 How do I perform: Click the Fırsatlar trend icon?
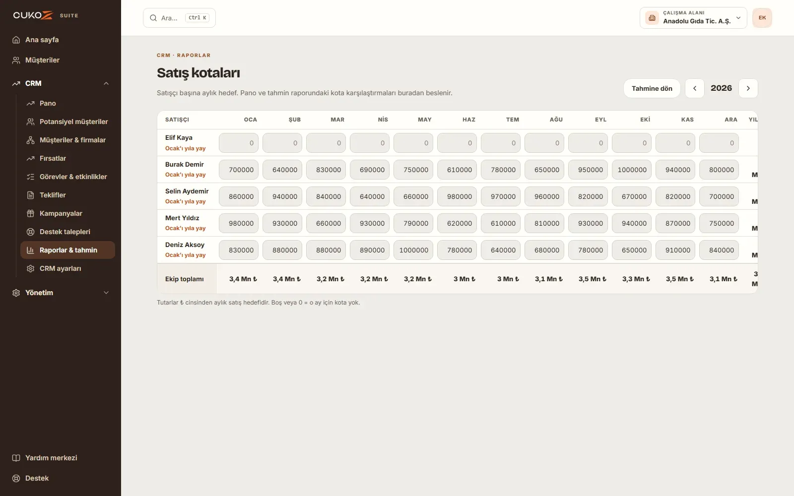30,158
